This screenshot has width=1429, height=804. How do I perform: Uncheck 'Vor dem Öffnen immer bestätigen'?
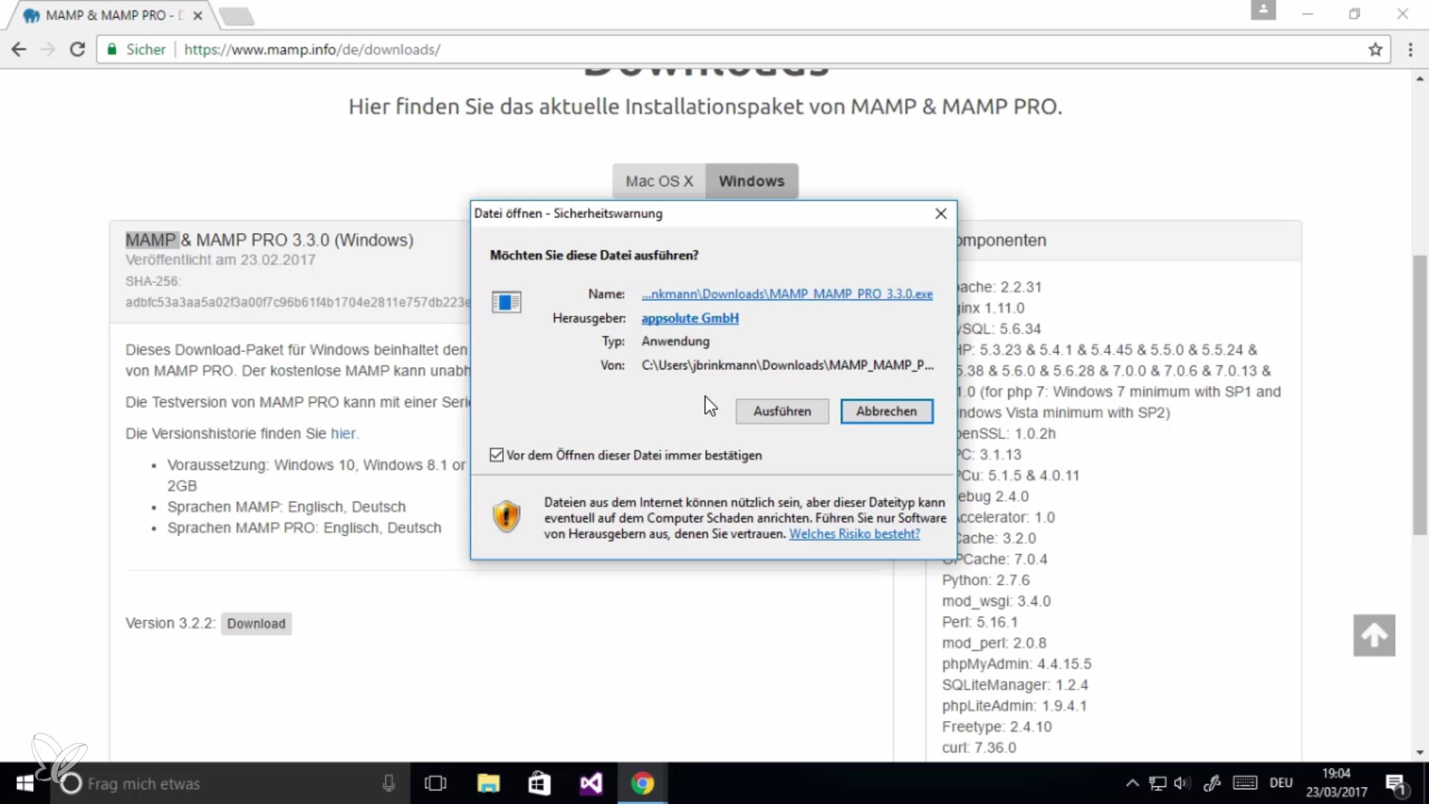coord(496,455)
